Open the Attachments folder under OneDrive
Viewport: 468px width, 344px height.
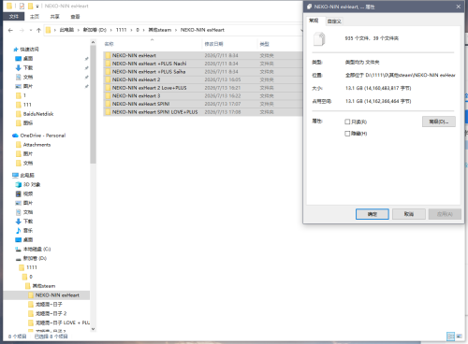(37, 145)
